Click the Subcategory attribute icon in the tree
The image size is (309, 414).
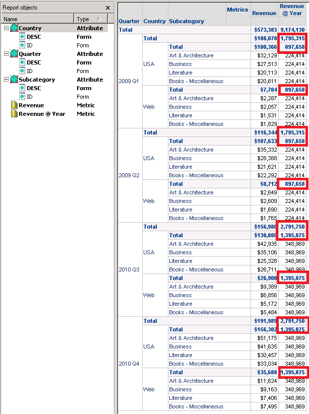click(x=14, y=80)
